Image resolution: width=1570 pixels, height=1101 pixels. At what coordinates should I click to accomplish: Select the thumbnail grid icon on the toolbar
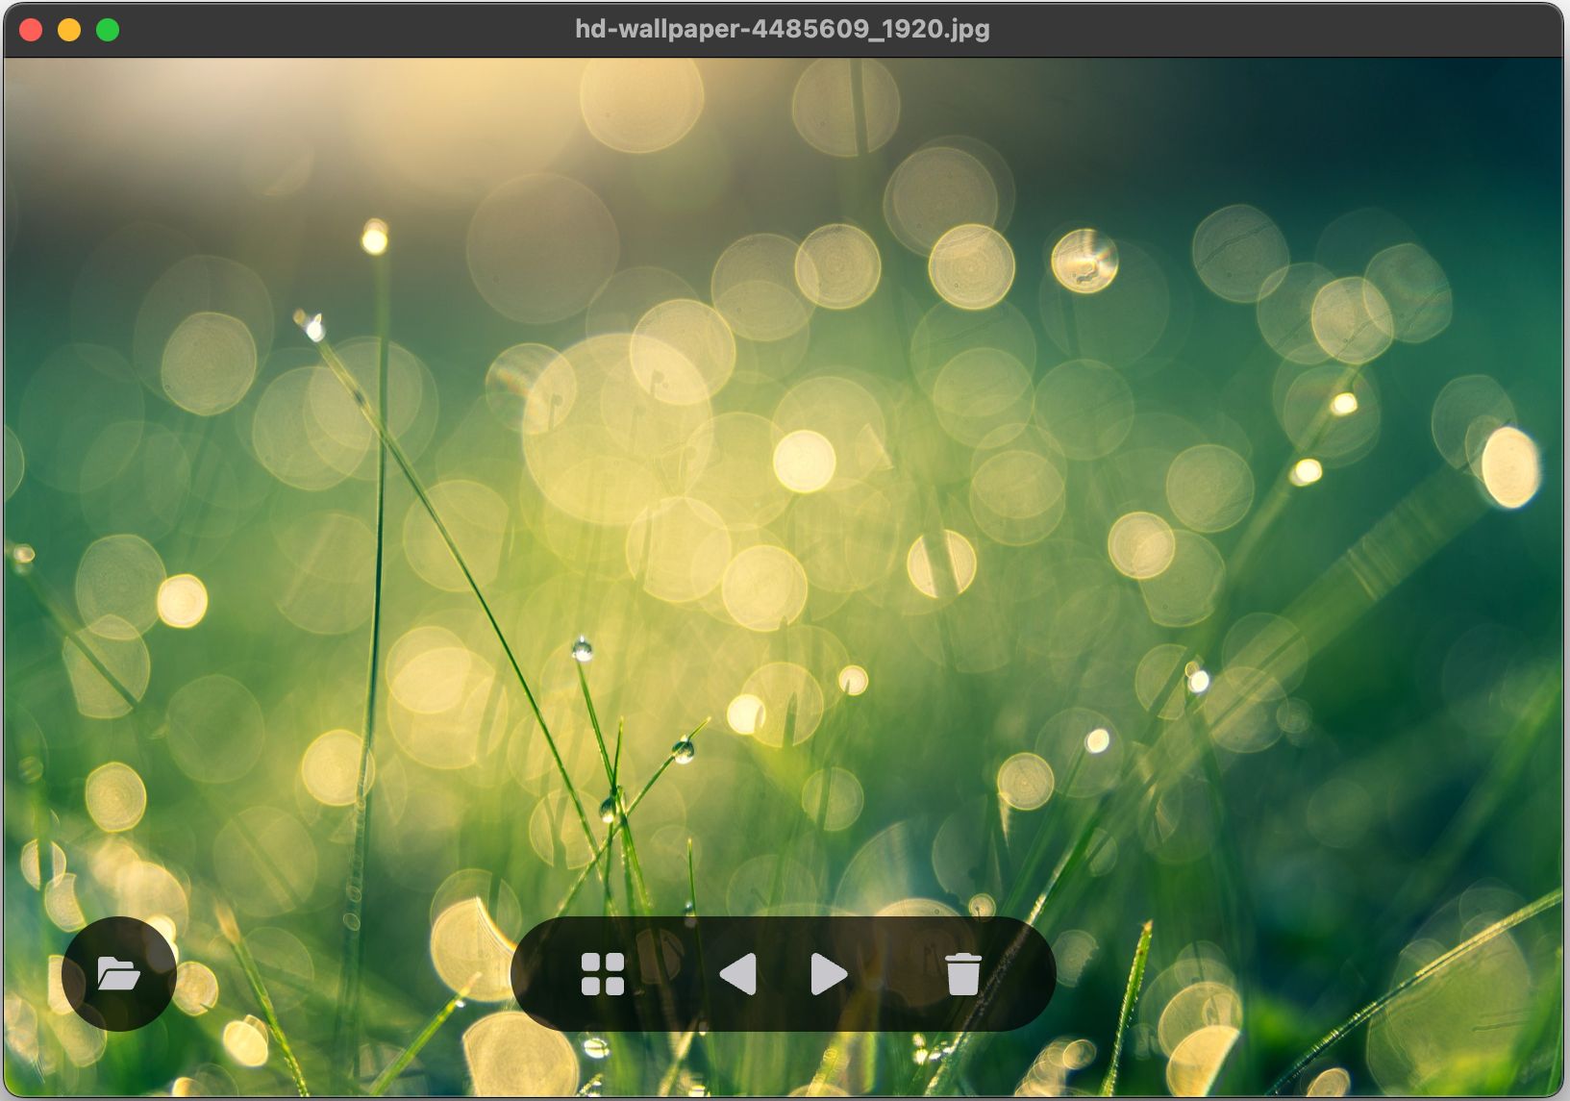point(604,974)
